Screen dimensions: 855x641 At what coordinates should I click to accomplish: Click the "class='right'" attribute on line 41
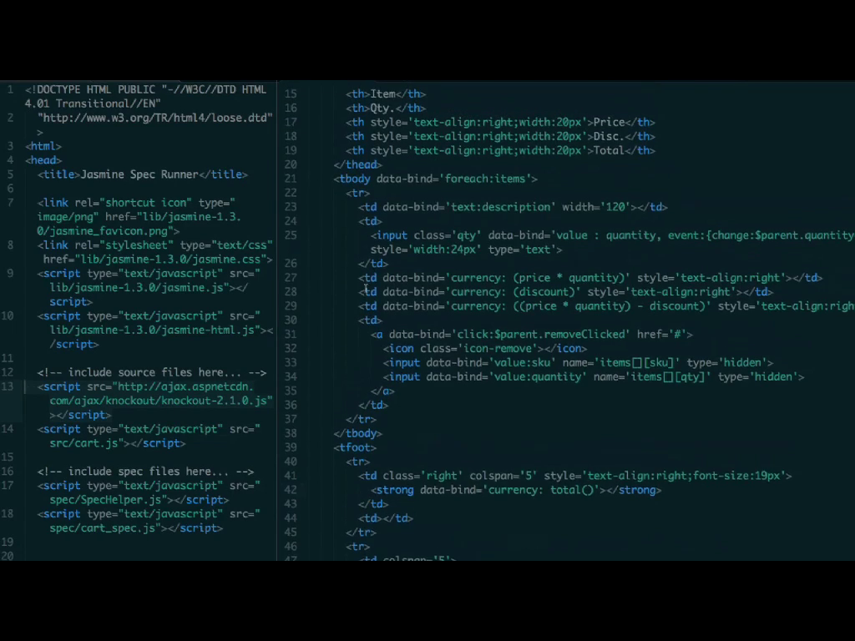click(422, 477)
